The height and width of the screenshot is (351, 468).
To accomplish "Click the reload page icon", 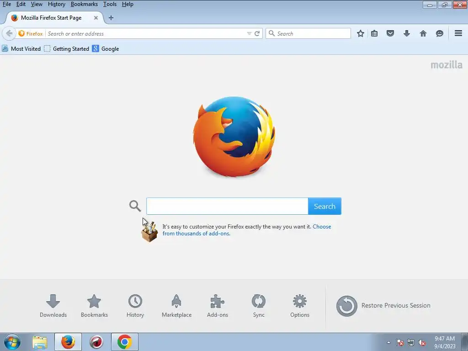I will click(257, 34).
